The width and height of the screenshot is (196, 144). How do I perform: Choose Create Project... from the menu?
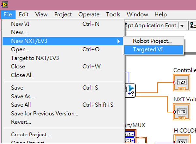[x=63, y=135]
